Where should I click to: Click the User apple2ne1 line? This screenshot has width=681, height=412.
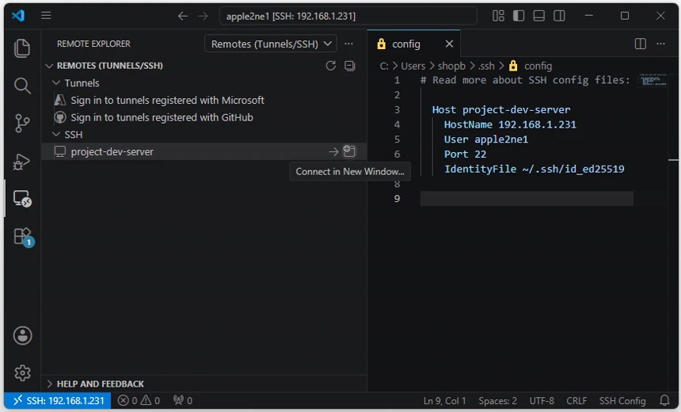[485, 139]
